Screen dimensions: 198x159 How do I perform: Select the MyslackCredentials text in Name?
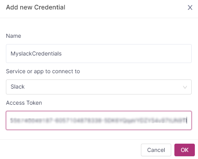coord(36,54)
